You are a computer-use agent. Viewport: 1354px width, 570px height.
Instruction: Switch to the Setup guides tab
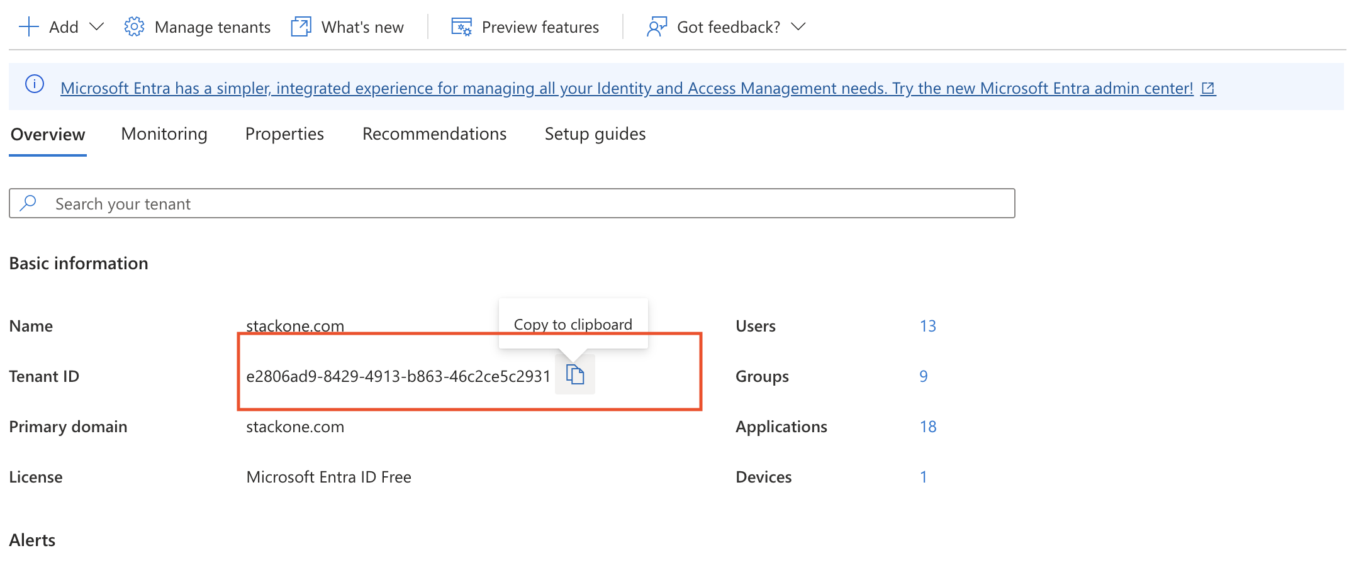[595, 133]
